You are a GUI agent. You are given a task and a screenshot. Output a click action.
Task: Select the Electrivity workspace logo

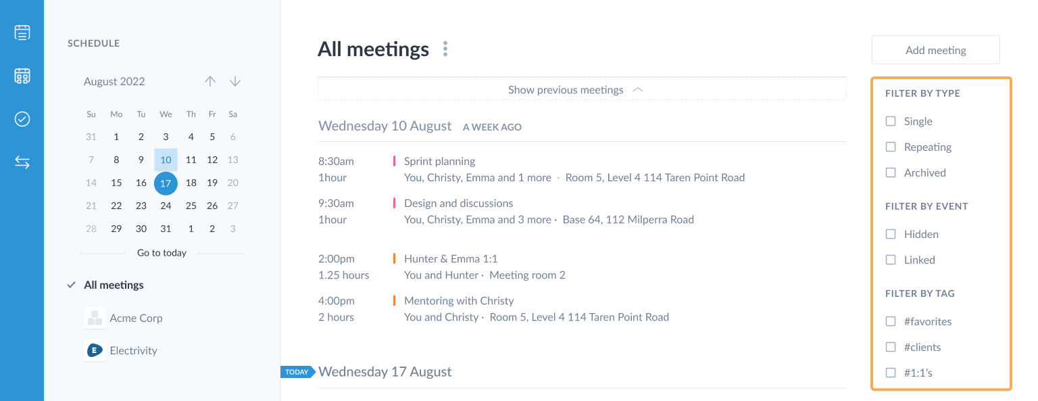pos(95,350)
